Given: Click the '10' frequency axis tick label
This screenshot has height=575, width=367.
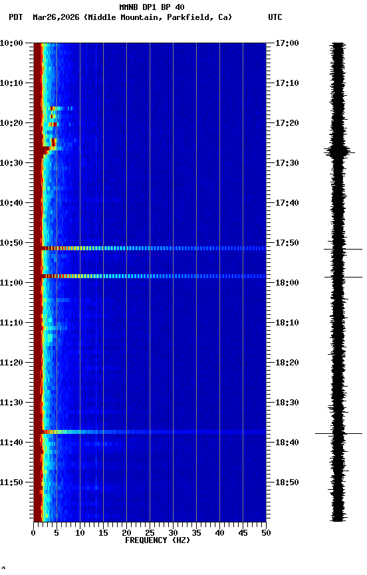Looking at the screenshot, I should click(80, 533).
